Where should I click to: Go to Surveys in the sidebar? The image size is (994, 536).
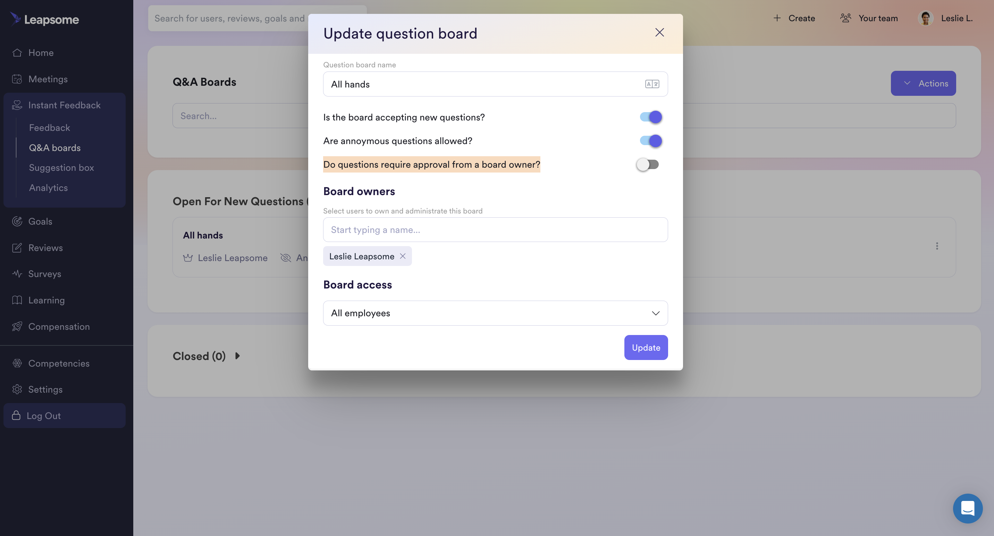pyautogui.click(x=44, y=274)
